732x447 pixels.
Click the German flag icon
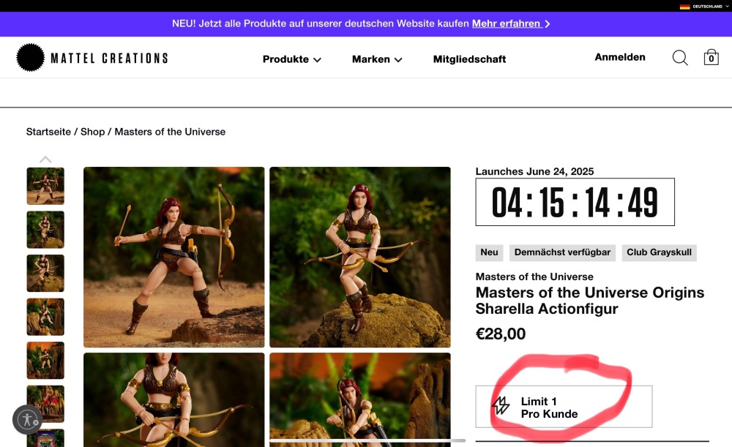coord(685,7)
